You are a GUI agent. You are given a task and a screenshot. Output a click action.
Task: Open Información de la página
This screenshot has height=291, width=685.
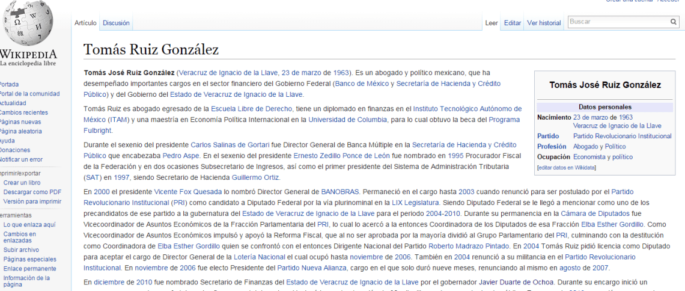[26, 281]
